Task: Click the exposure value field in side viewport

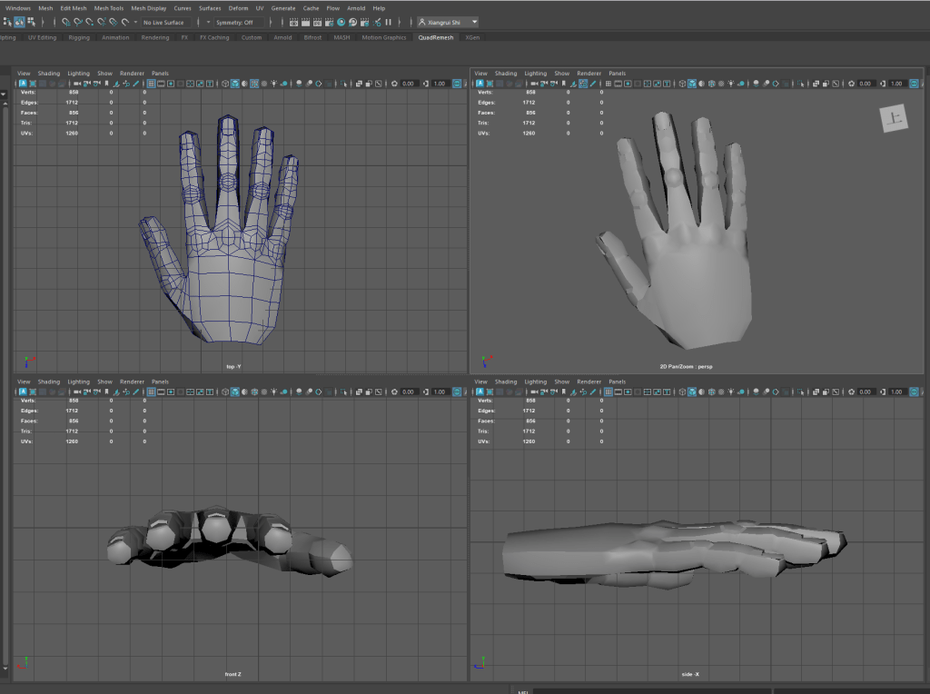Action: [x=865, y=392]
